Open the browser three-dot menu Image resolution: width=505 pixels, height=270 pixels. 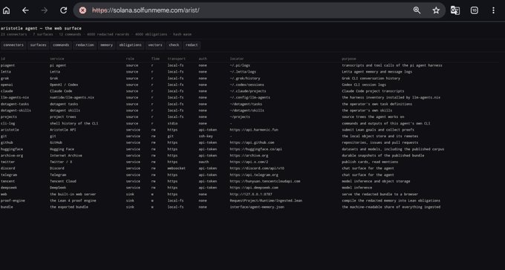click(x=493, y=10)
